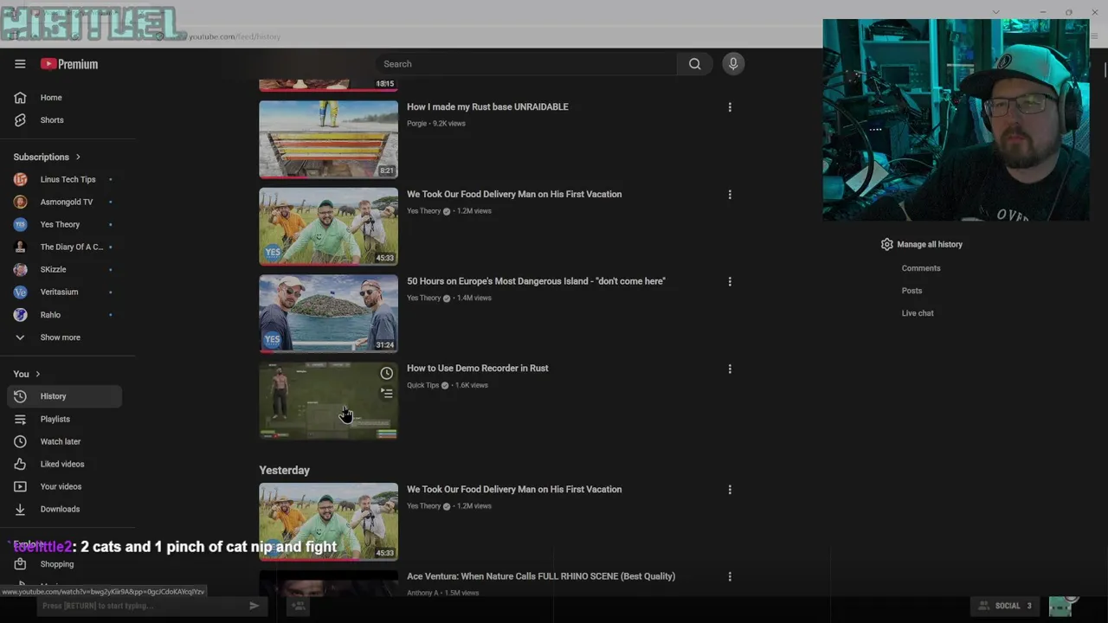
Task: Open options for today's Food Delivery Man video
Action: click(730, 195)
